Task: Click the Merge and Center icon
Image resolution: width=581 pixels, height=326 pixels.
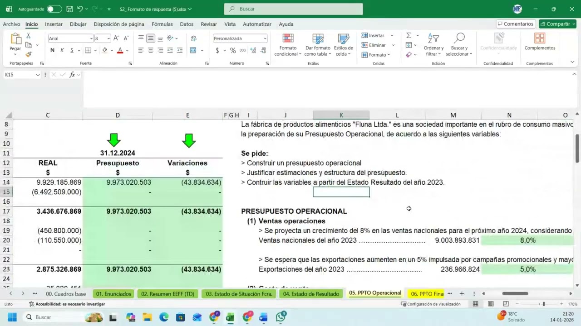Action: 193,50
